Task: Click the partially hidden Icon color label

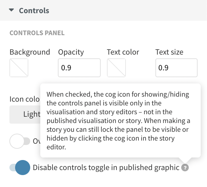Action: tap(25, 99)
